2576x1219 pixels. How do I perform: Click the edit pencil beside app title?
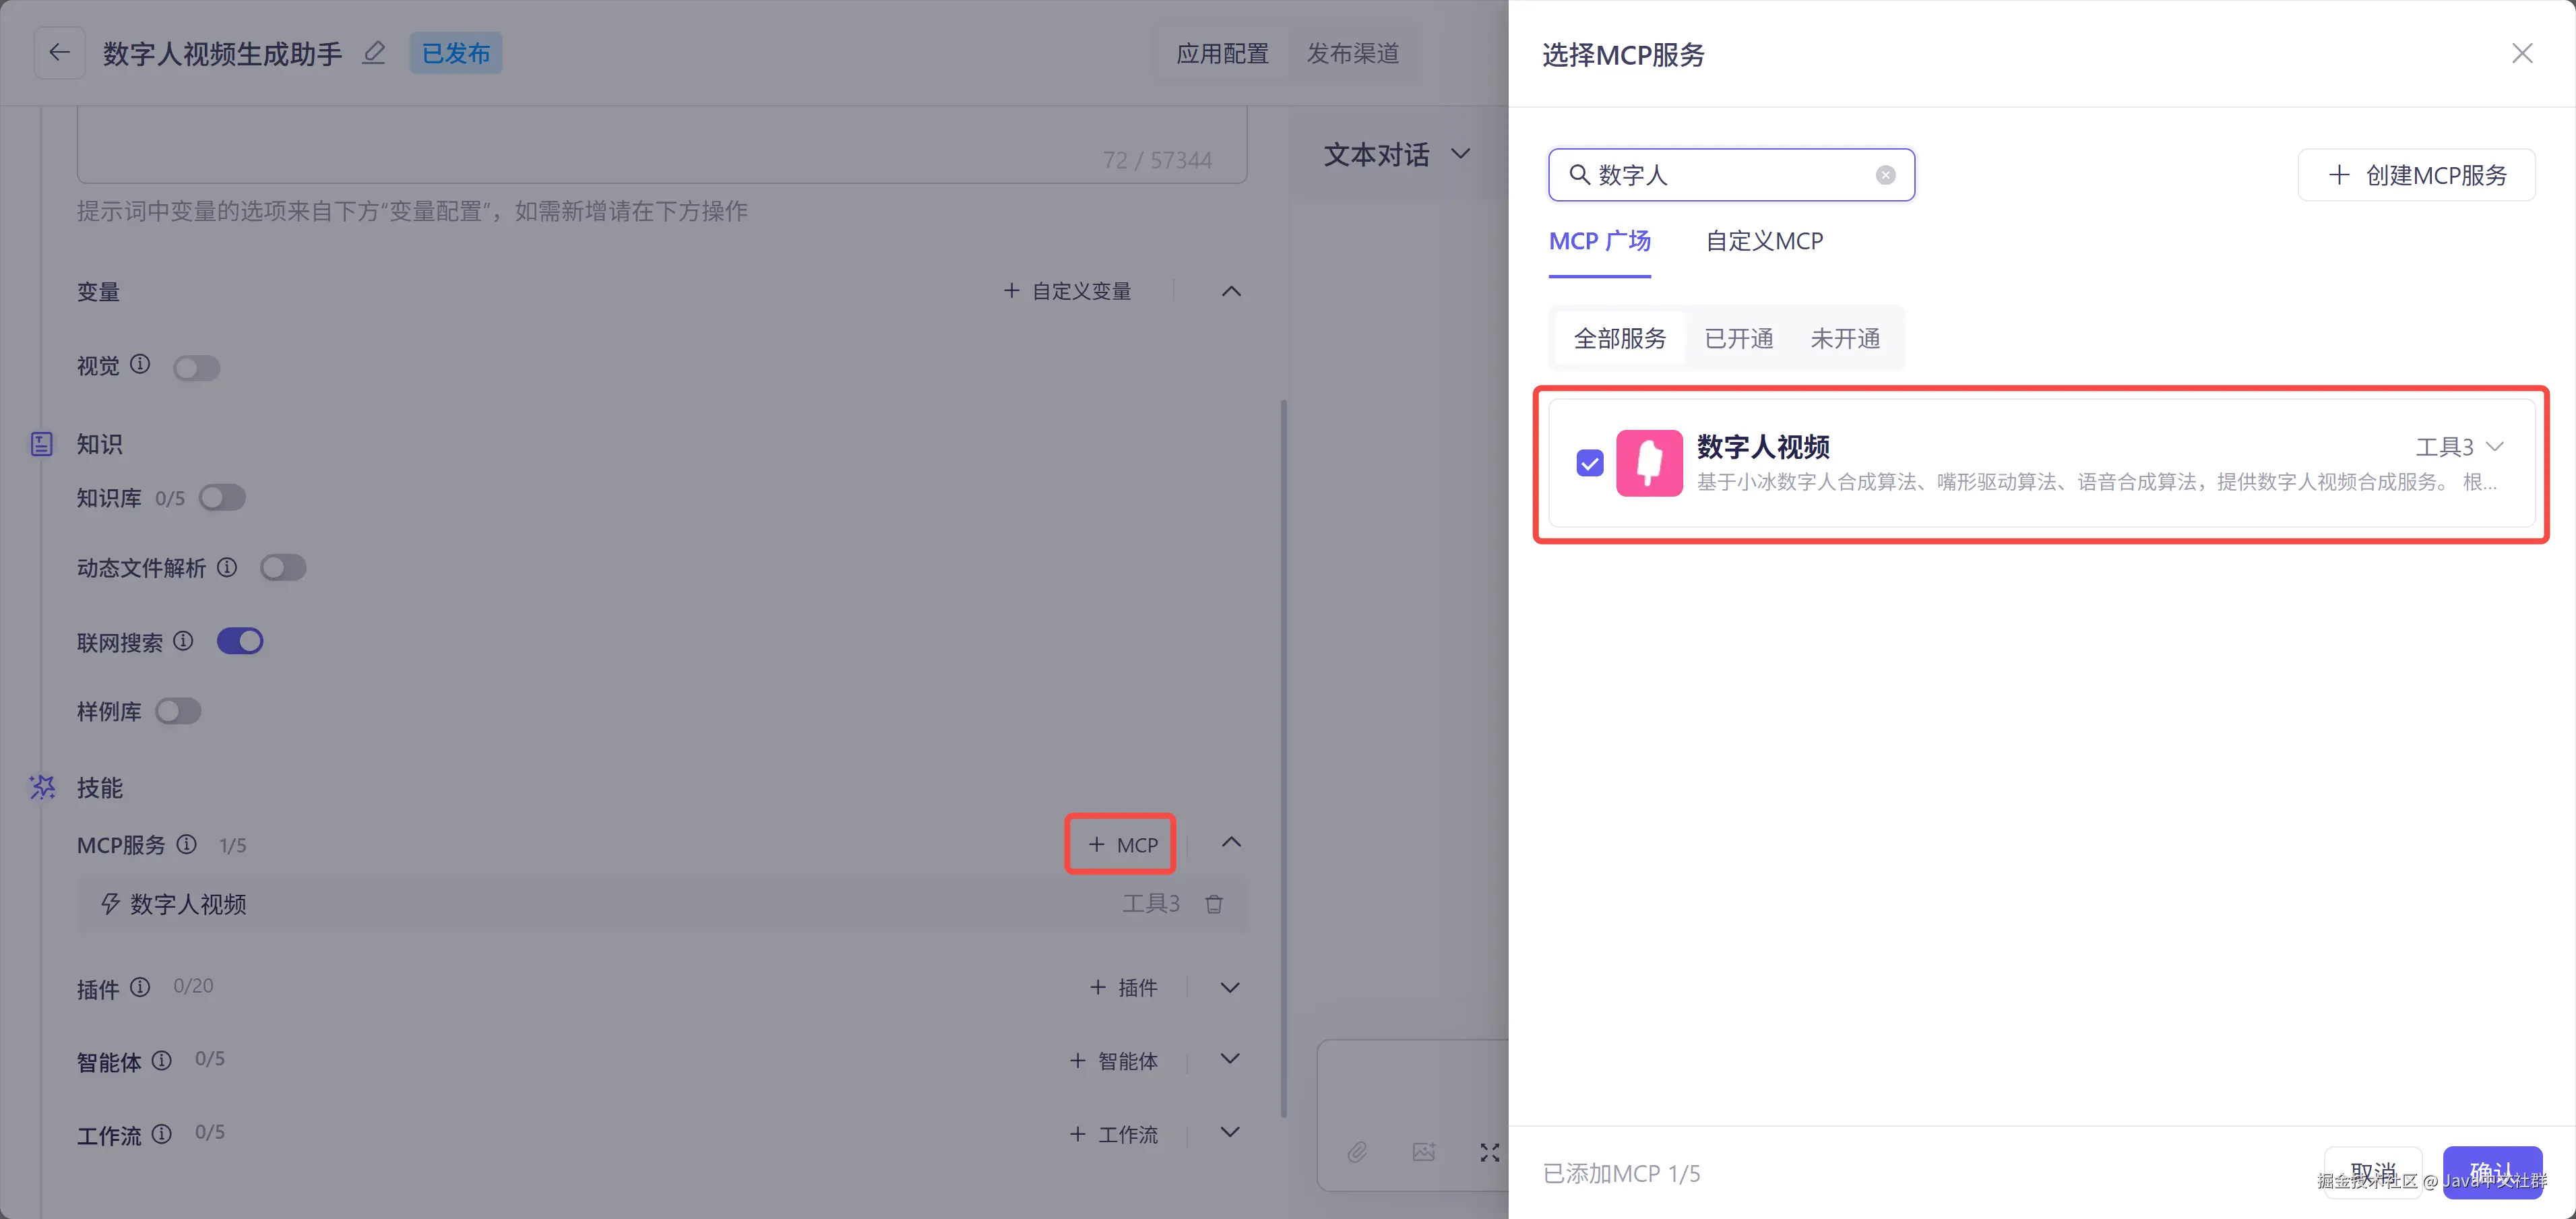pyautogui.click(x=374, y=52)
